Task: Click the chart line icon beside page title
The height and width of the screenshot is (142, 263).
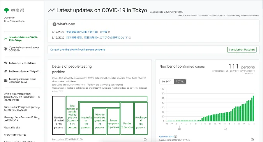Action: point(51,10)
